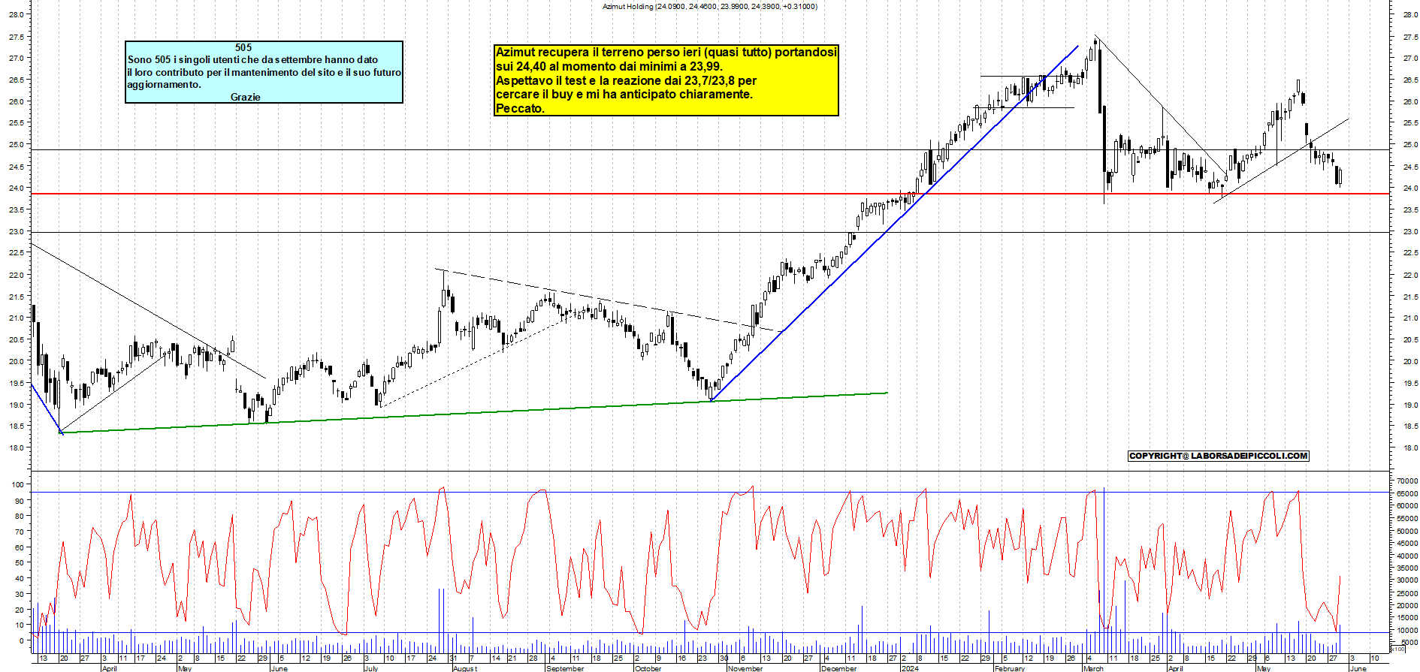Click 'Azimut recupera il terreno perso ieri' line

pos(666,52)
